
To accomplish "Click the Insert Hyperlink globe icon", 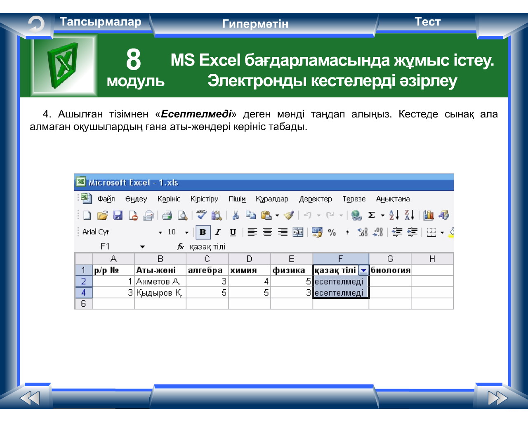I will point(356,215).
